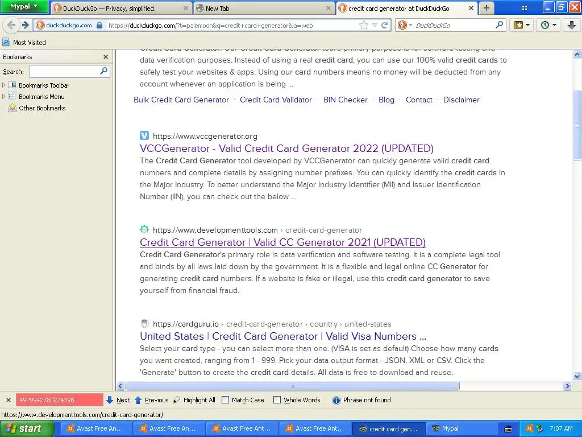
Task: Click the horizontal scrollbar right arrow
Action: point(567,386)
